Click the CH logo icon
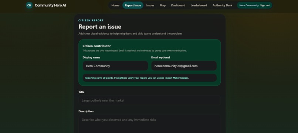298x133 pixels. 29,5
